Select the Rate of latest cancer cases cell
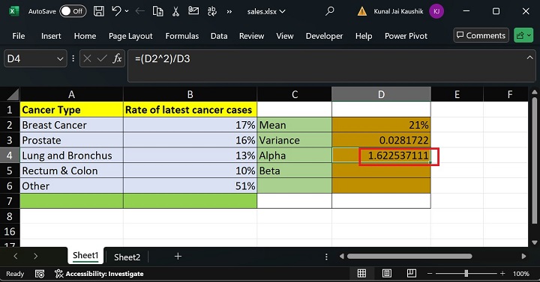Image resolution: width=540 pixels, height=282 pixels. [x=190, y=109]
